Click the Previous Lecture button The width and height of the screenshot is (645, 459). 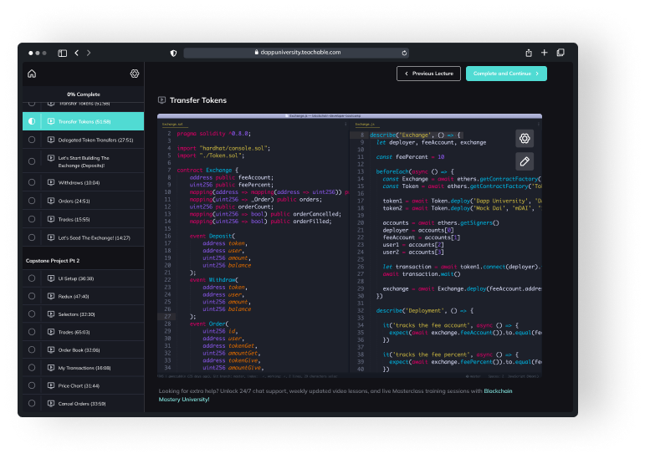428,74
